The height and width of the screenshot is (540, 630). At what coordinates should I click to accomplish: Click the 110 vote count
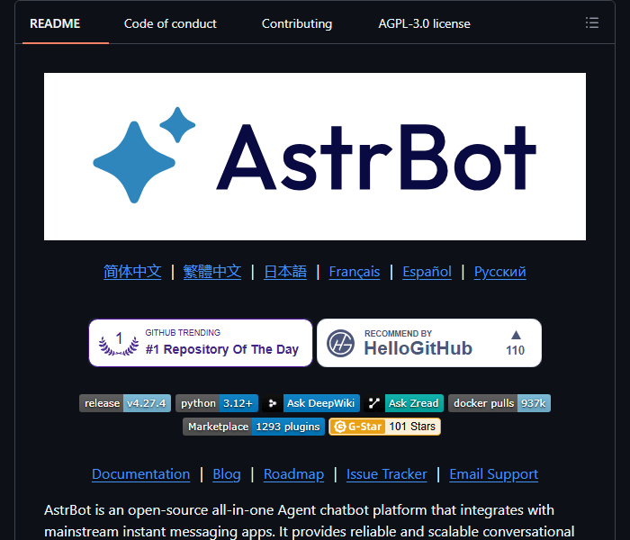point(516,350)
